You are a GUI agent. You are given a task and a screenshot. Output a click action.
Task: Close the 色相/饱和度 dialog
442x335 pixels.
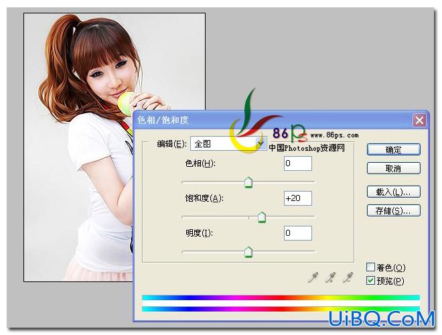[419, 121]
